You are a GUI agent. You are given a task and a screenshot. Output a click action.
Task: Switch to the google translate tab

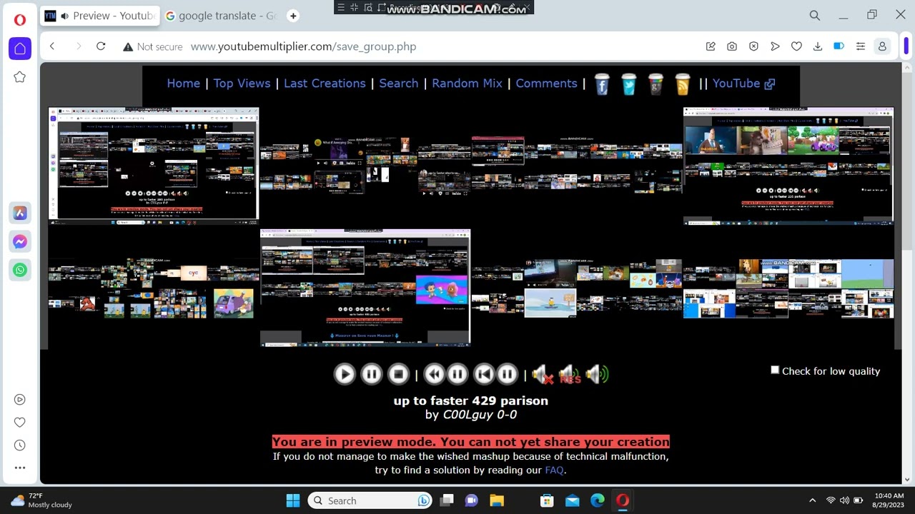220,16
